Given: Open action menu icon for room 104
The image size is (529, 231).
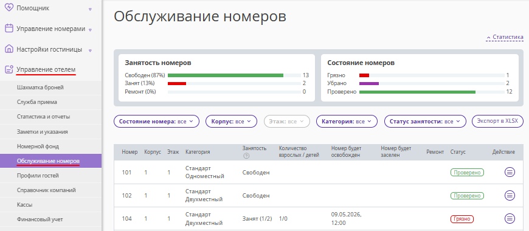Looking at the screenshot, I should [x=510, y=218].
